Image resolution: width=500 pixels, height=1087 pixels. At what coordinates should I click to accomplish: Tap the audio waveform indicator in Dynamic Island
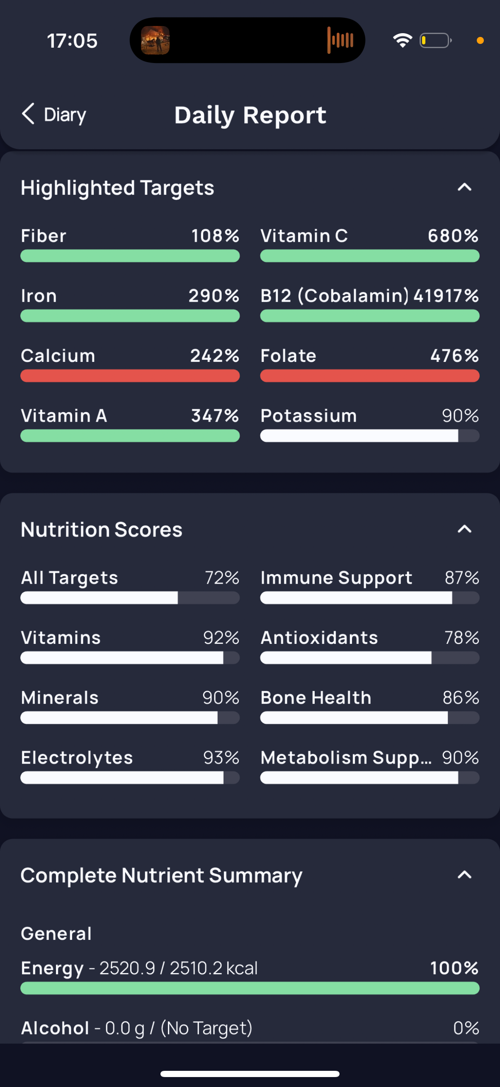pos(340,41)
